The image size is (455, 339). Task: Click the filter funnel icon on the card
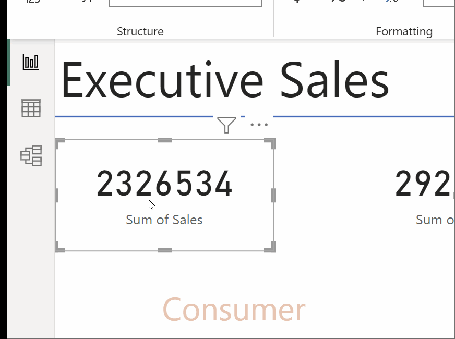(x=226, y=125)
